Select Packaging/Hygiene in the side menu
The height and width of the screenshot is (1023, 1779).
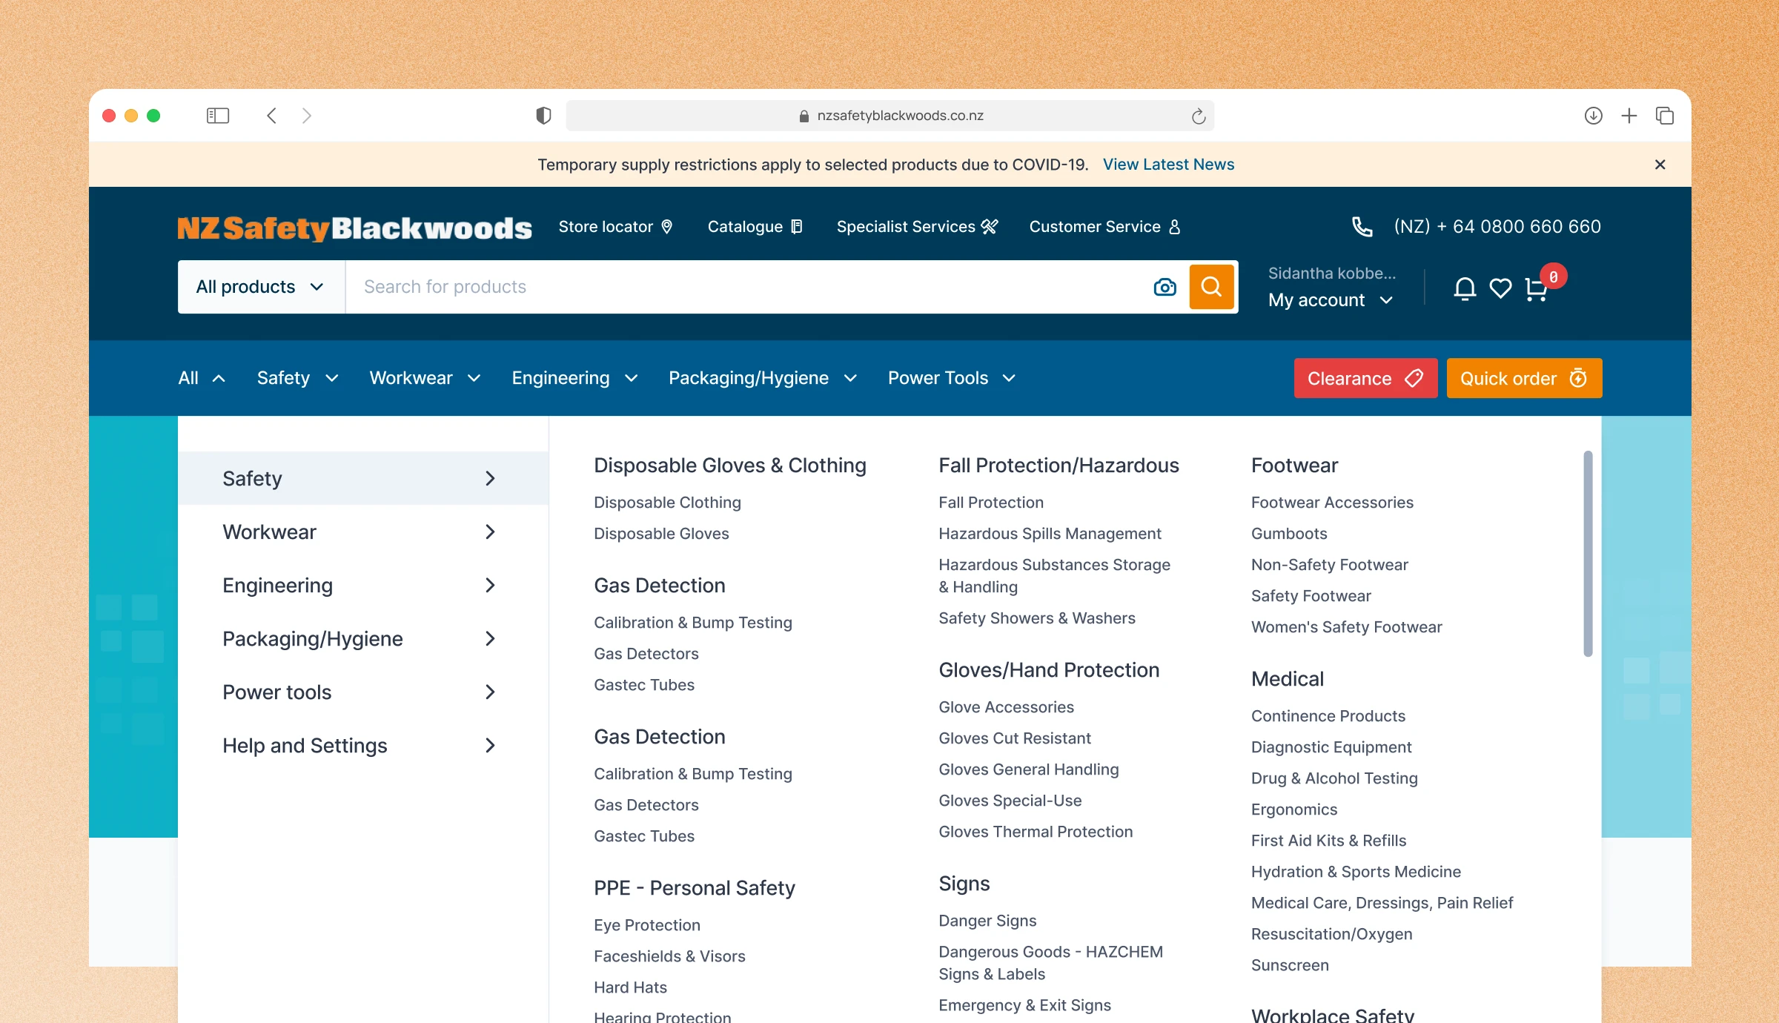(363, 638)
